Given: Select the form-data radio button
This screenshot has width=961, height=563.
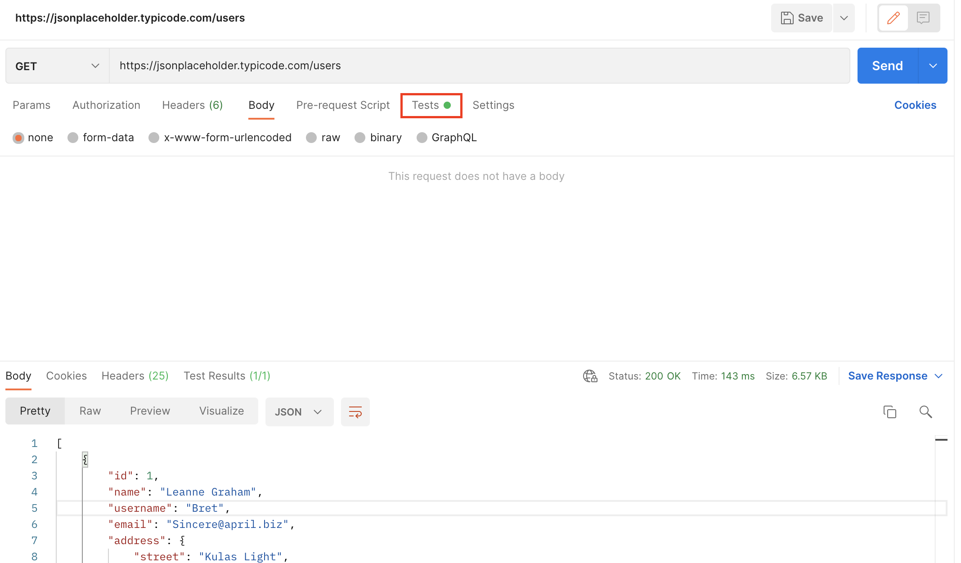Looking at the screenshot, I should click(73, 138).
